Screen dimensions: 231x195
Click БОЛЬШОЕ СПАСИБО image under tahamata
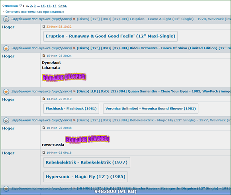tap(64, 77)
